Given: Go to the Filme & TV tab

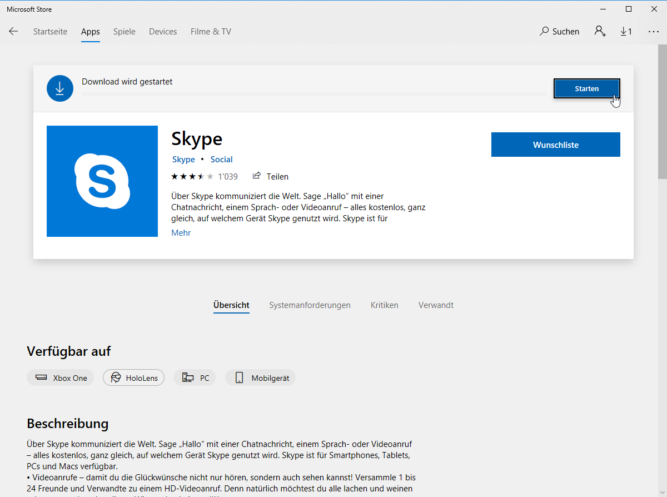Looking at the screenshot, I should [211, 32].
